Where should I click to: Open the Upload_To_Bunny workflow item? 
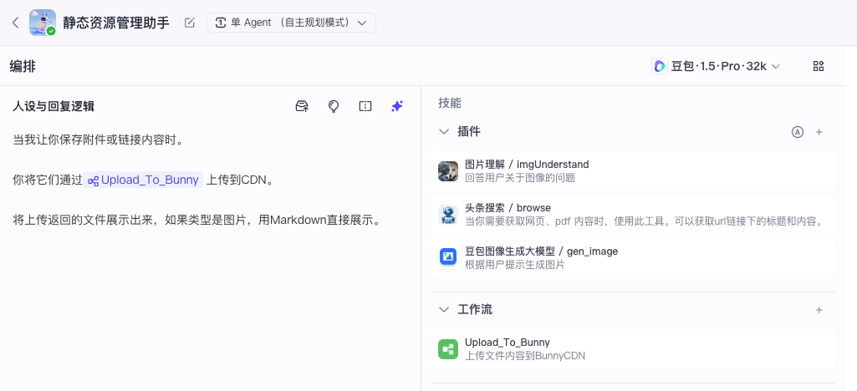[x=633, y=348]
